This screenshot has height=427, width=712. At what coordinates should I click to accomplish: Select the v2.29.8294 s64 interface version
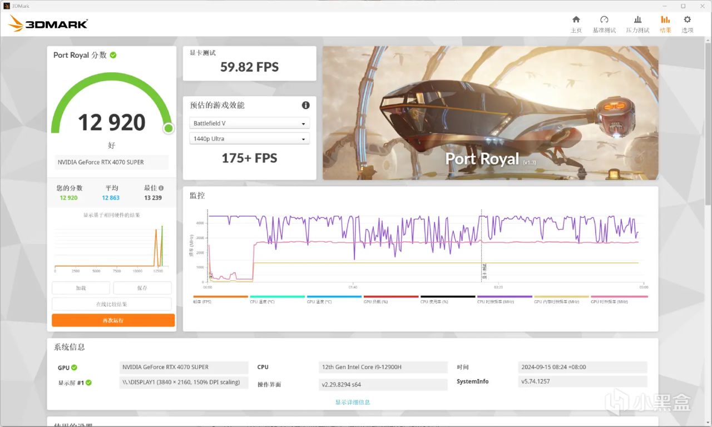(383, 384)
